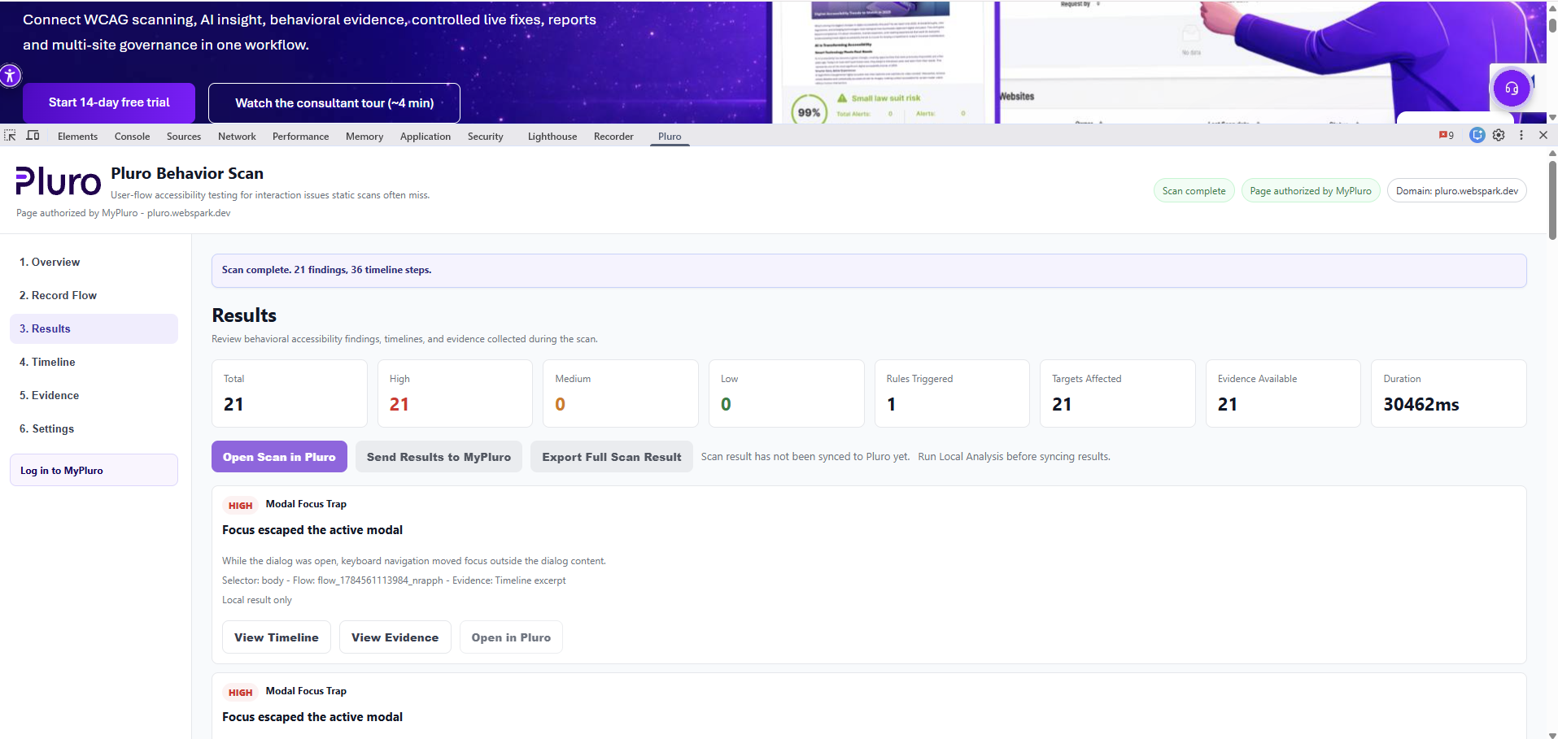Click the Selector: body flow evidence line
The height and width of the screenshot is (739, 1558).
(394, 580)
